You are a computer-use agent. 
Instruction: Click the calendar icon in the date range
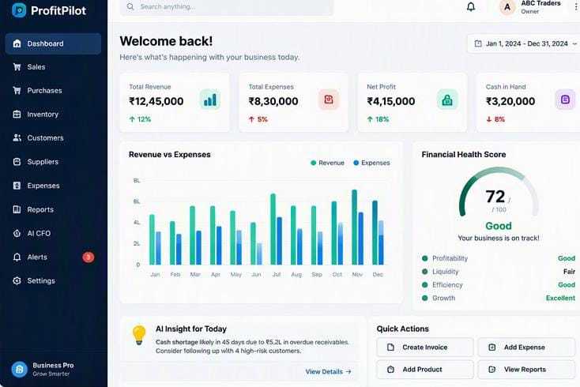(x=478, y=43)
